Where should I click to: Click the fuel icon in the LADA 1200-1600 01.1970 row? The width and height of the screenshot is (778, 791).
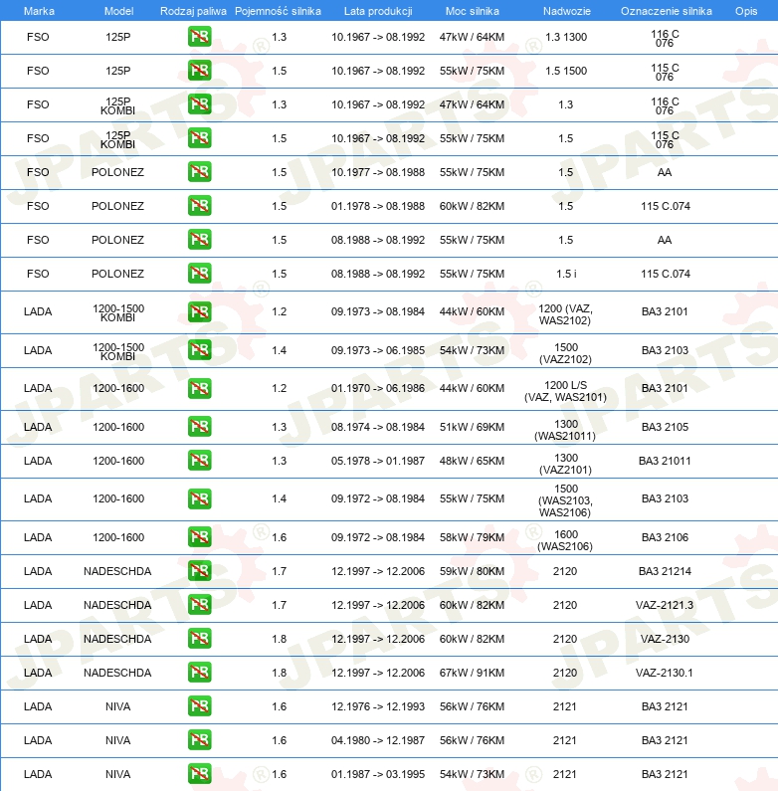199,388
